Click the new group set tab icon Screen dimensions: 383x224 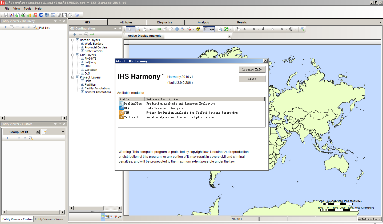coord(44,132)
